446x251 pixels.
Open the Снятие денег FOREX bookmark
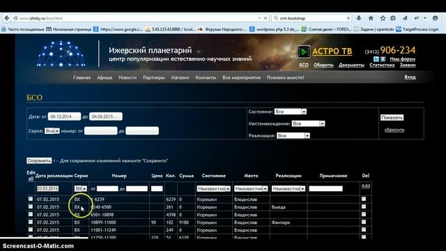327,29
